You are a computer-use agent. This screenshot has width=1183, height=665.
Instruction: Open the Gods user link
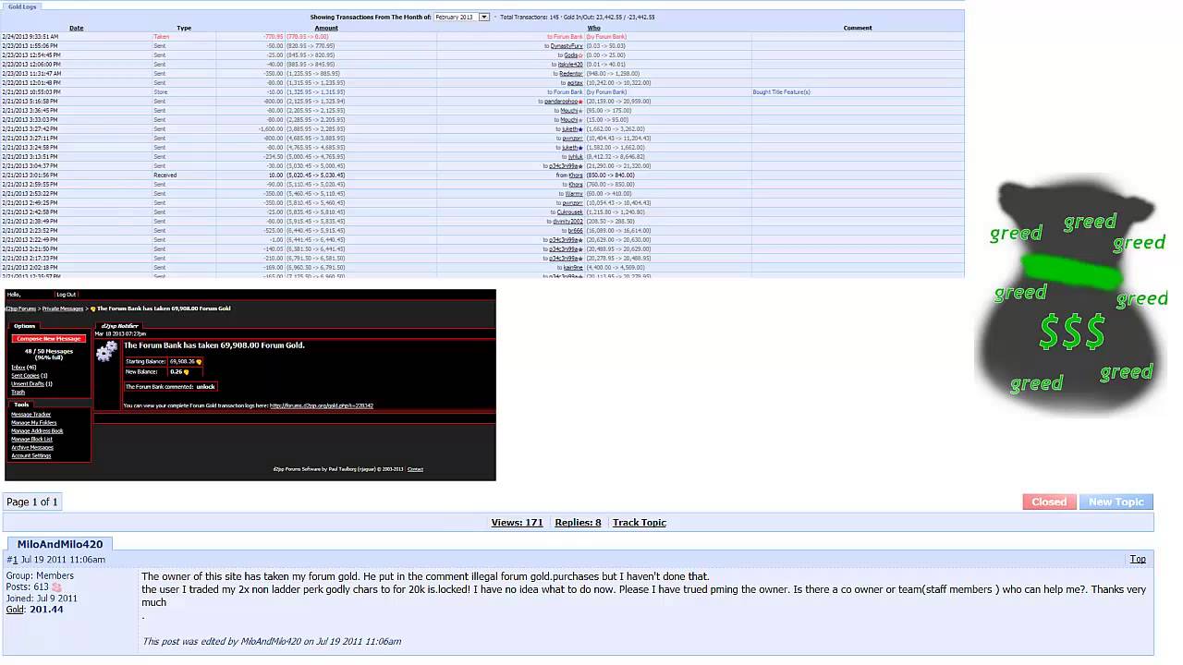pyautogui.click(x=572, y=55)
